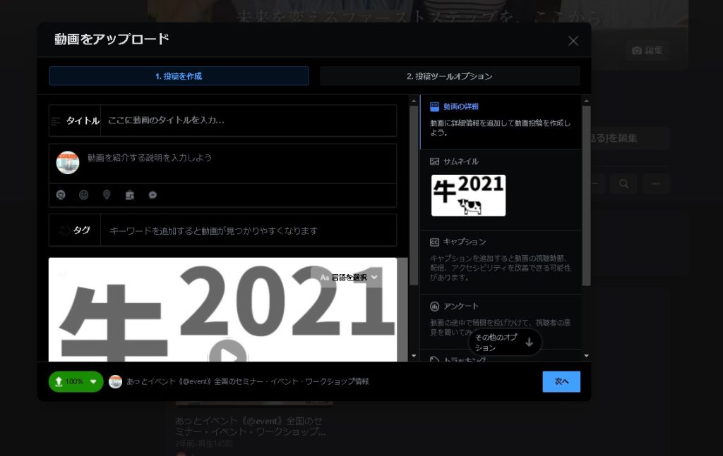
Task: Click the three-dots more button on page
Action: pyautogui.click(x=656, y=184)
